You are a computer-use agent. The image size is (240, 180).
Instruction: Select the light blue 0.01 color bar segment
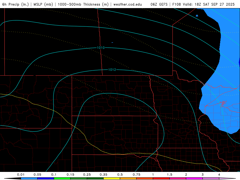(x=29, y=178)
